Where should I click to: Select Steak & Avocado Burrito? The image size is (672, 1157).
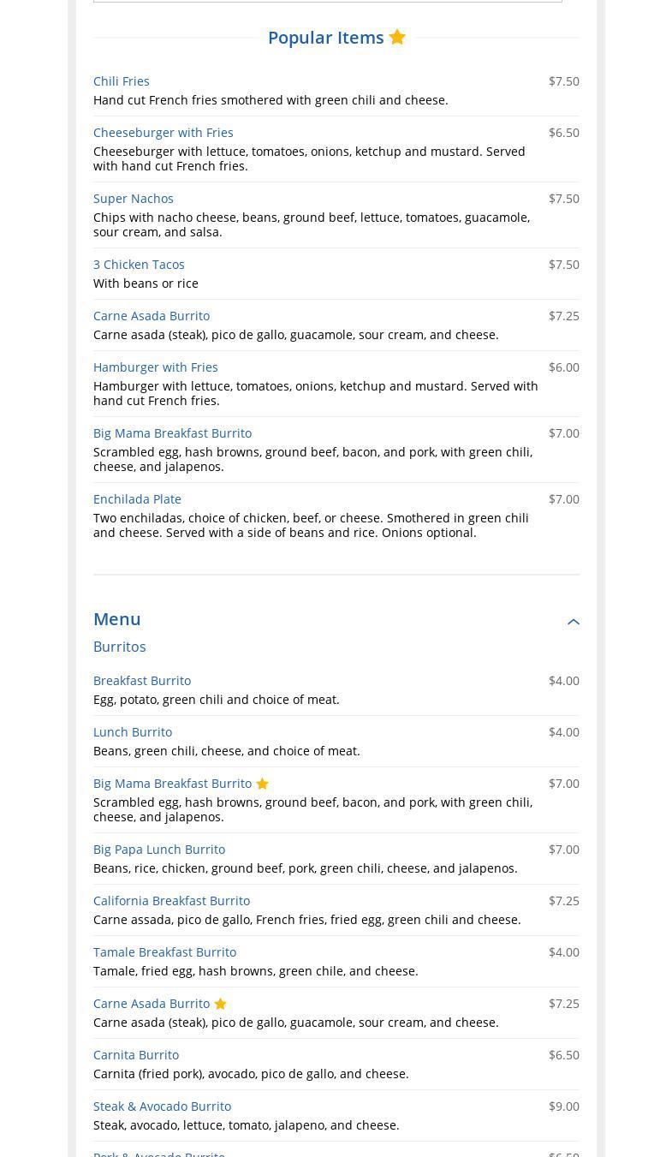coord(163,1106)
